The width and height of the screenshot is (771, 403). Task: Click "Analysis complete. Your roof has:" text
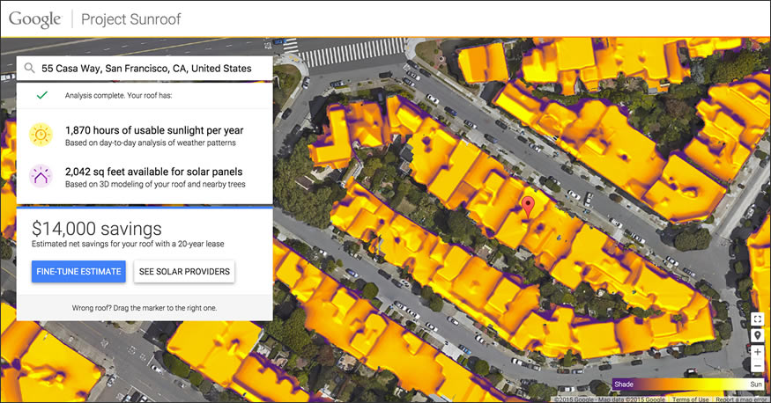pos(118,95)
